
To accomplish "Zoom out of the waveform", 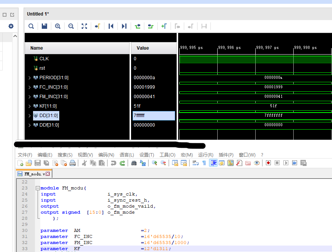I will (71, 26).
